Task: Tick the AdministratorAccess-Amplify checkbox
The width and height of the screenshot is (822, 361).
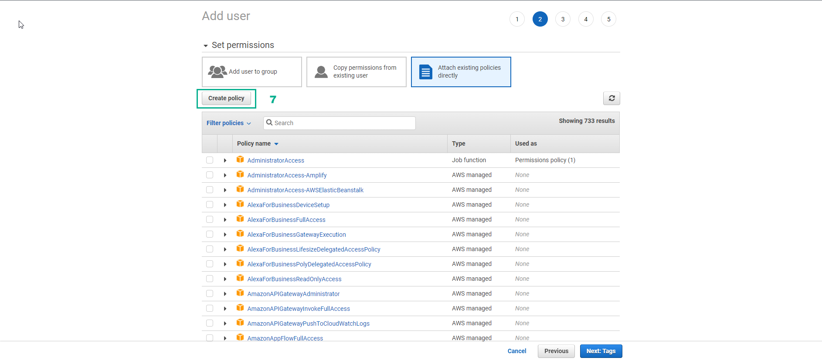Action: coord(210,175)
